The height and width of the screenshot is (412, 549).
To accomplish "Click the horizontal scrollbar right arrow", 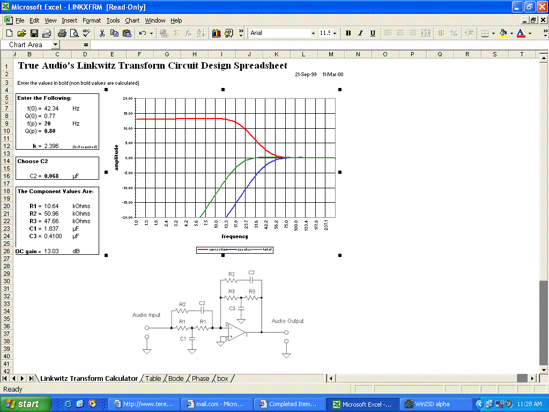I will [x=532, y=378].
